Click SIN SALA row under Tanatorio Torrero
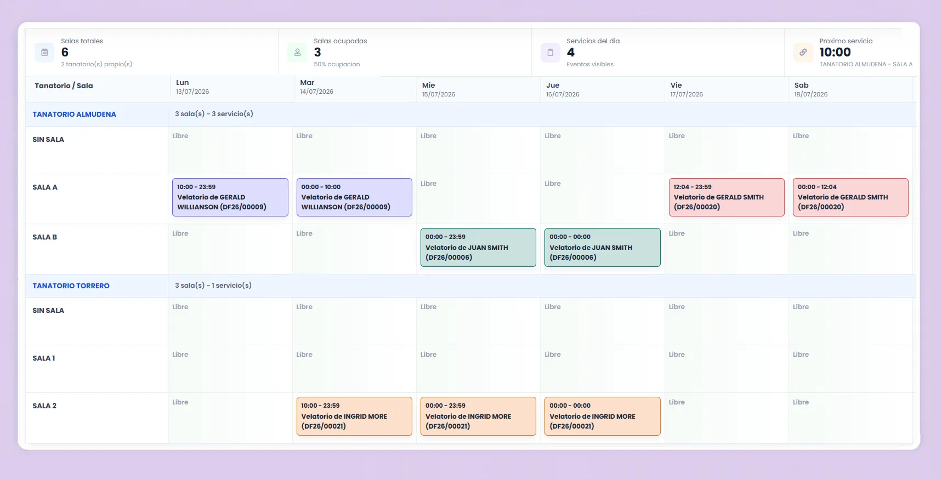 pos(48,311)
